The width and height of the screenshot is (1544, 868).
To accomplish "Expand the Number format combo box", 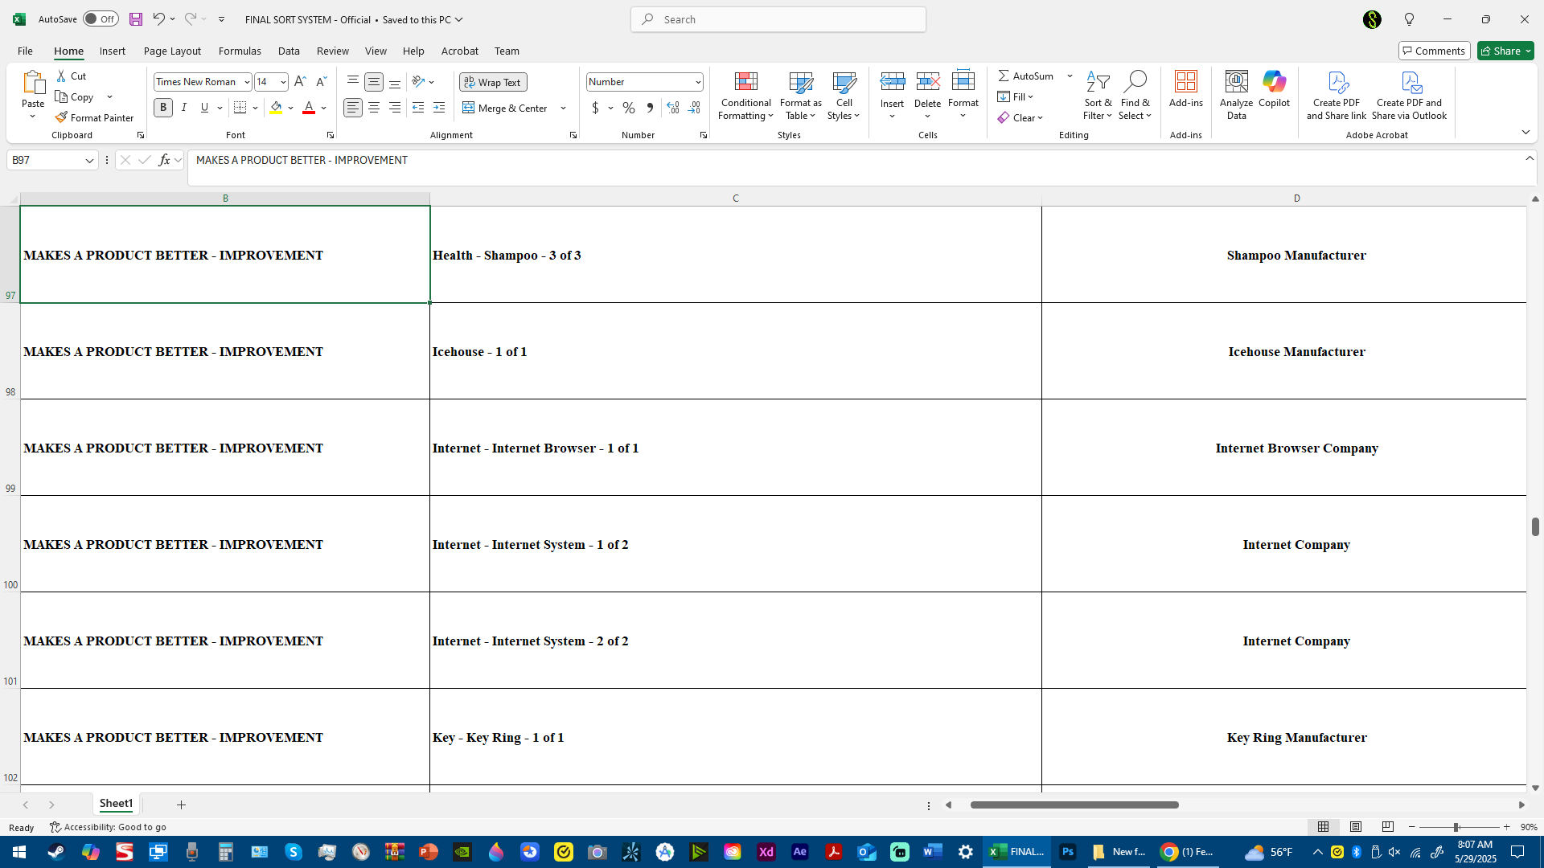I will (697, 82).
